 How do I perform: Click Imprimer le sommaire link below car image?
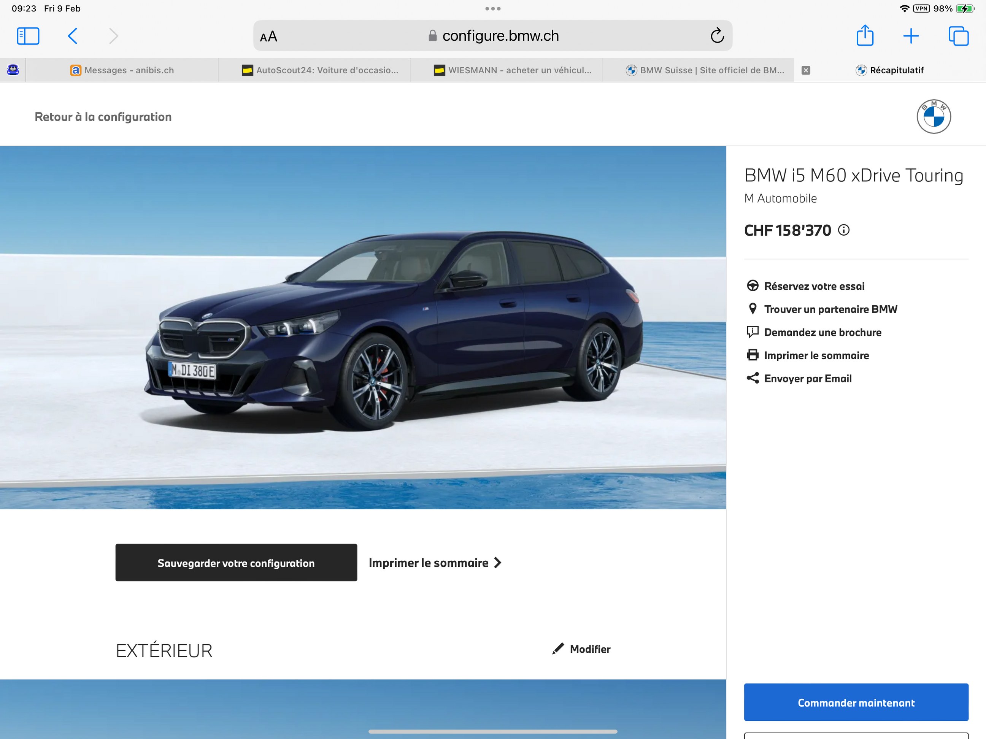click(429, 563)
